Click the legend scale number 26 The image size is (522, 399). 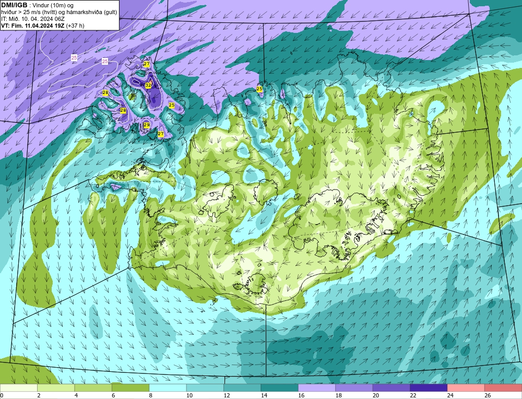click(x=488, y=395)
